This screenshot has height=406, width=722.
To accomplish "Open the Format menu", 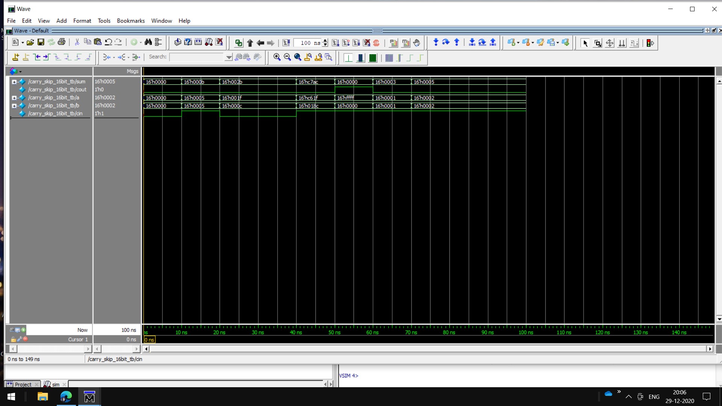I will (x=82, y=21).
